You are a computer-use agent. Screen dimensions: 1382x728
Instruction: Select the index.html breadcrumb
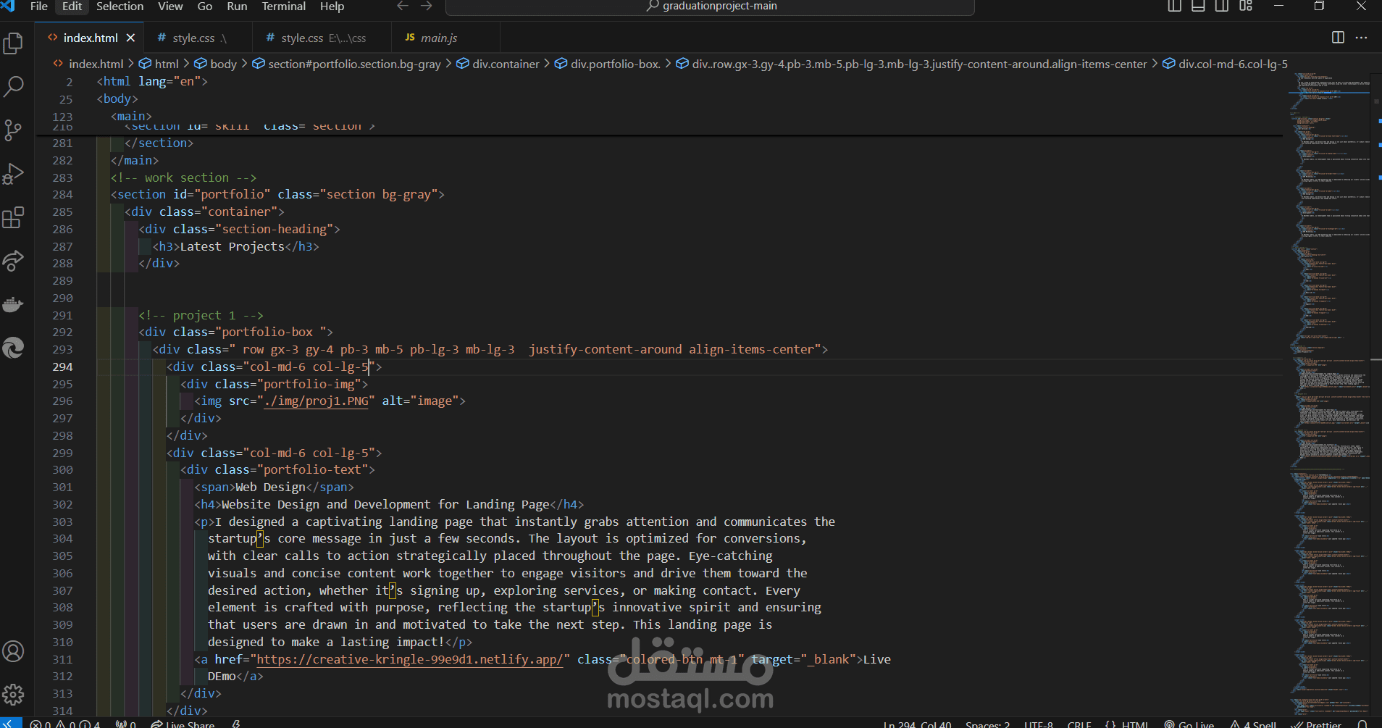(x=88, y=64)
